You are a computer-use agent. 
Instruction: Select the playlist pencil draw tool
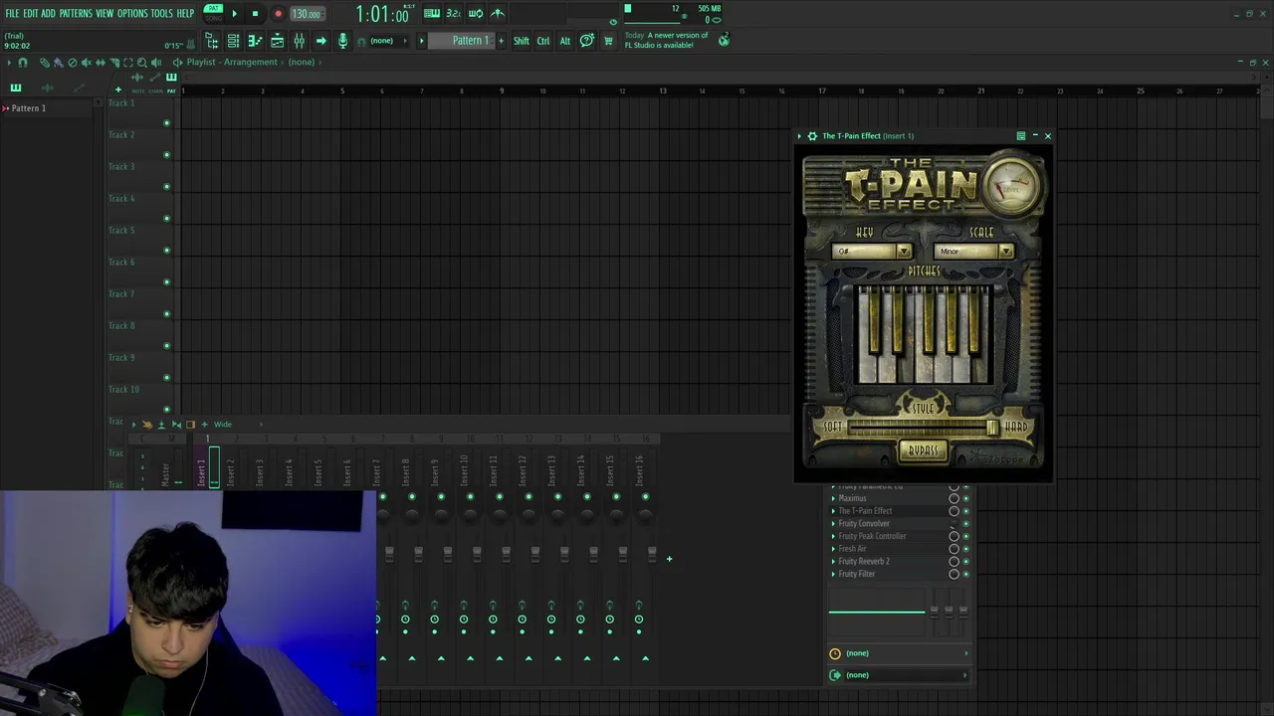[x=44, y=63]
